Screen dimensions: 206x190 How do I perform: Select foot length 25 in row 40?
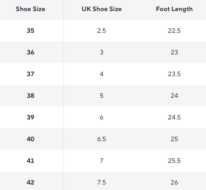(x=174, y=139)
